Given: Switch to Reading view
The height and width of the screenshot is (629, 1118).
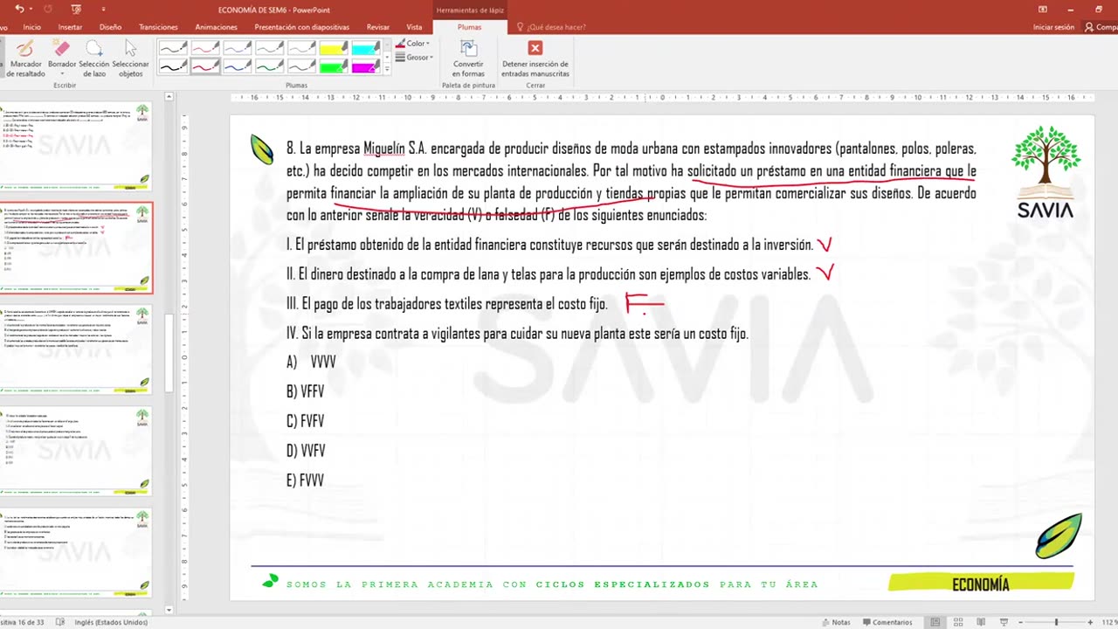Looking at the screenshot, I should coord(980,622).
